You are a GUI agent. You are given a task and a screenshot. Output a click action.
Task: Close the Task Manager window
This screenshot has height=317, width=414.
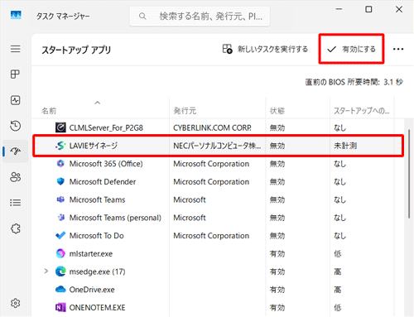pos(399,9)
